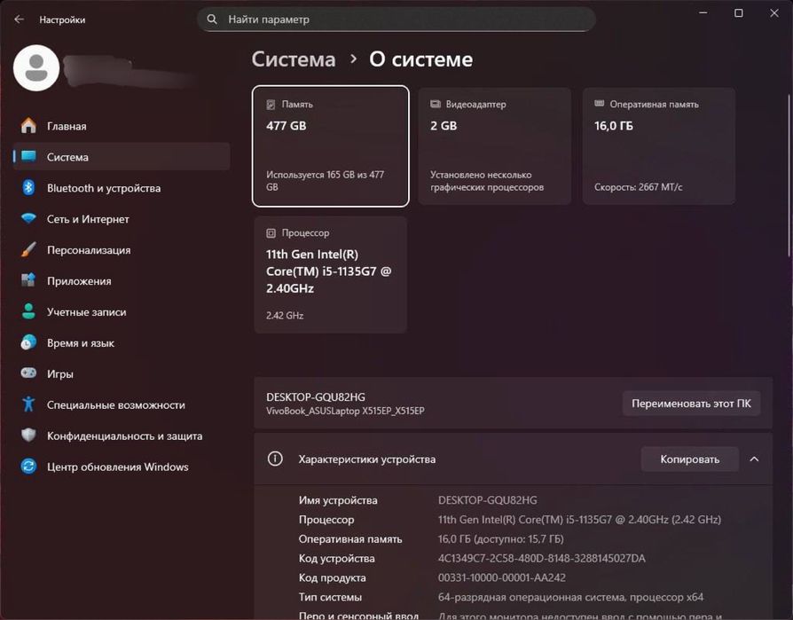Click the Копировать button
This screenshot has height=620, width=793.
[690, 459]
